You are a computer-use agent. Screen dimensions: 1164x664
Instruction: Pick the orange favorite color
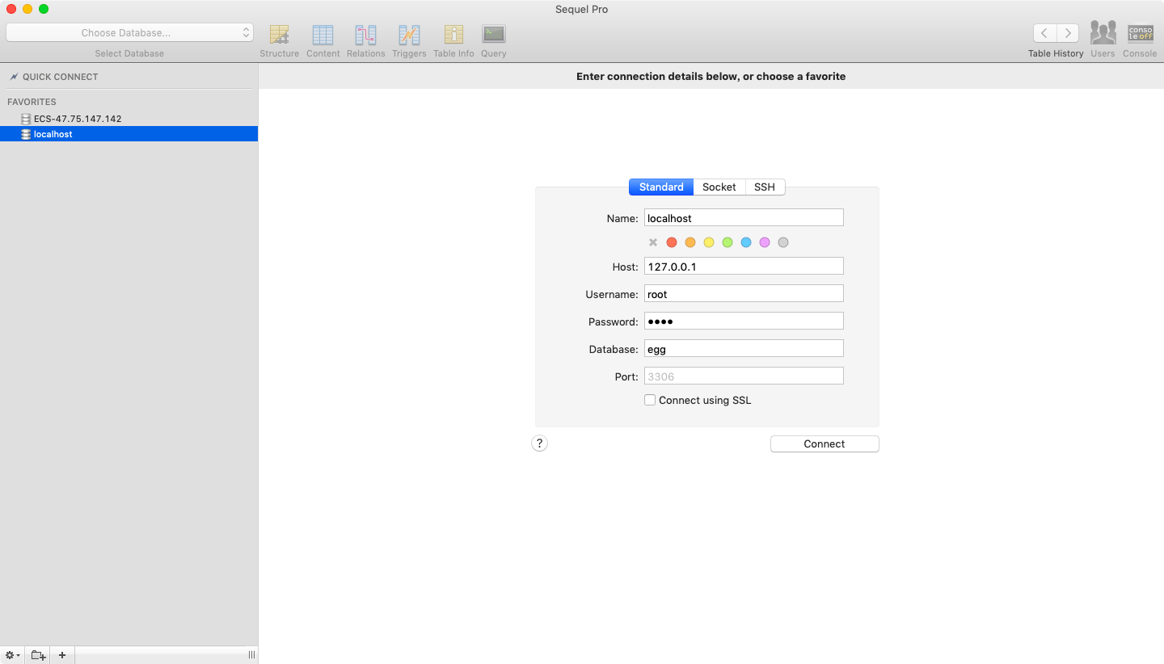690,242
